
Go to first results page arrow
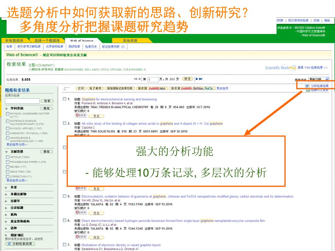(x=135, y=79)
